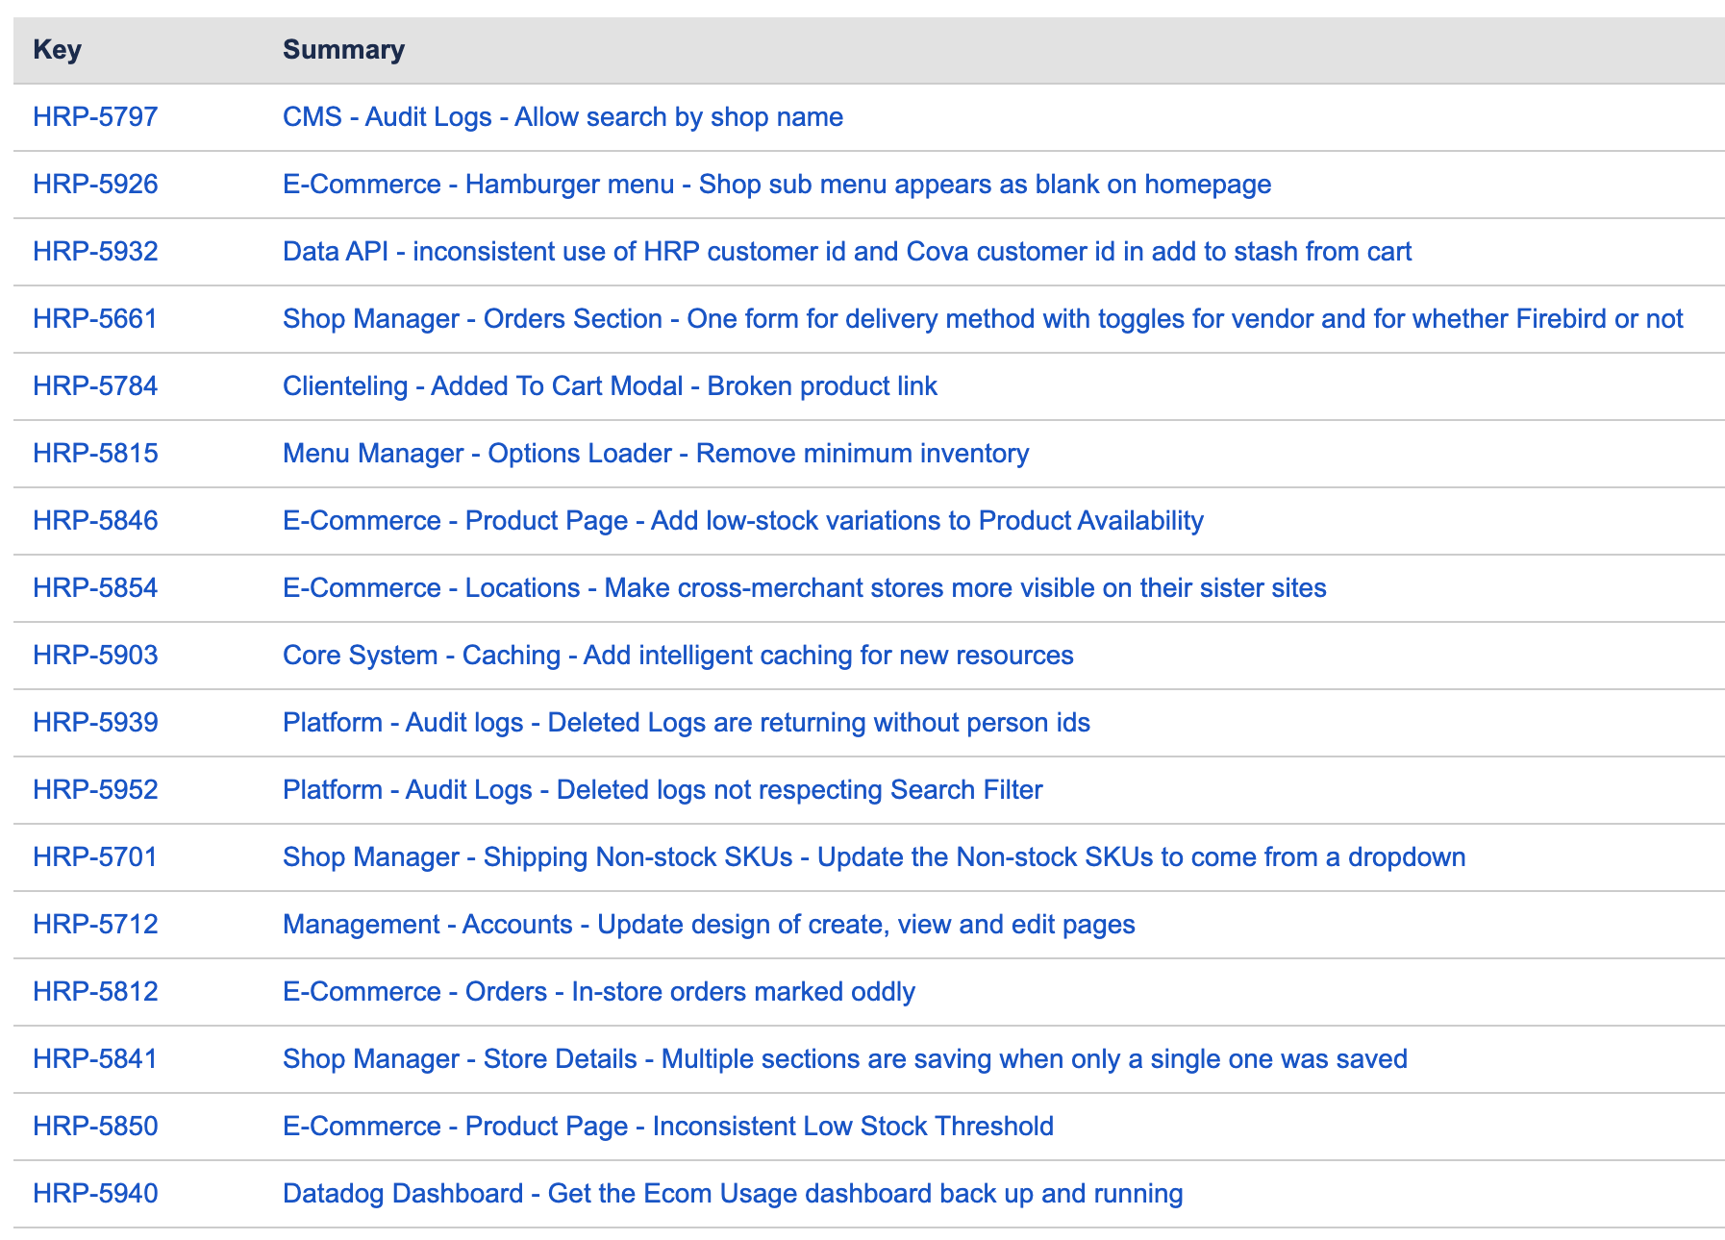Open the Clienteling Broken product link summary
This screenshot has width=1725, height=1240.
point(610,386)
